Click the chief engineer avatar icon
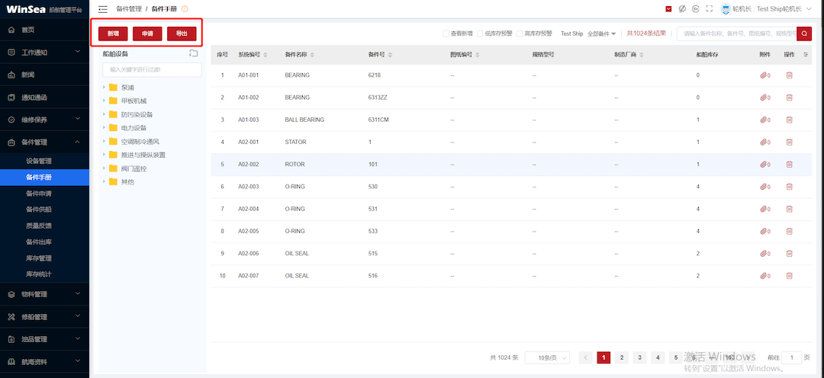 [726, 9]
